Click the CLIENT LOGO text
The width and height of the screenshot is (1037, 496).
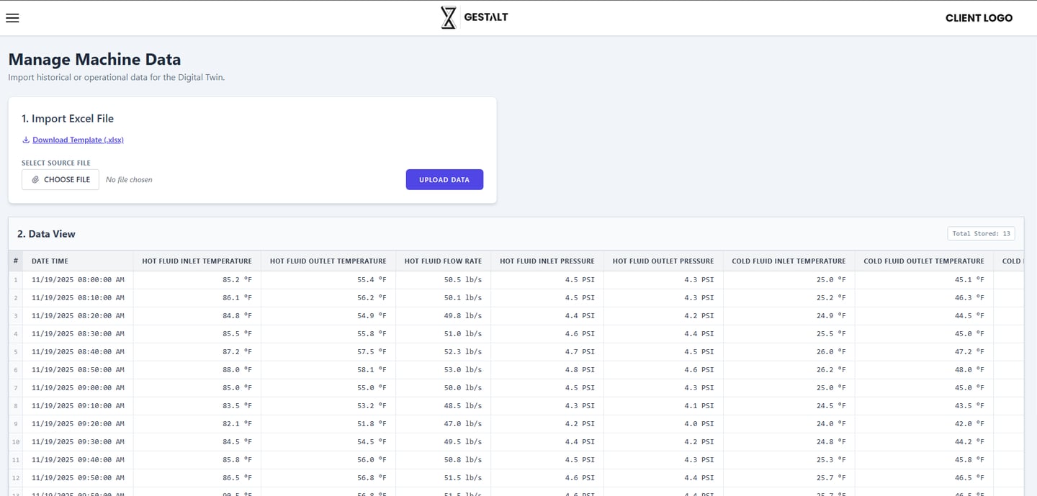[x=979, y=18]
